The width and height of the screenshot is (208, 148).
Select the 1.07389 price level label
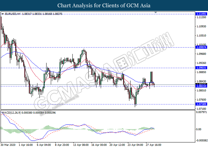(x=201, y=104)
